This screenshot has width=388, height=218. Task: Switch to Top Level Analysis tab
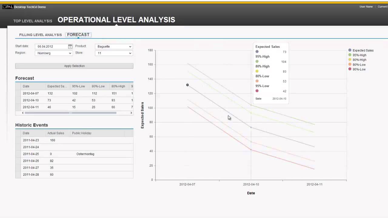33,21
